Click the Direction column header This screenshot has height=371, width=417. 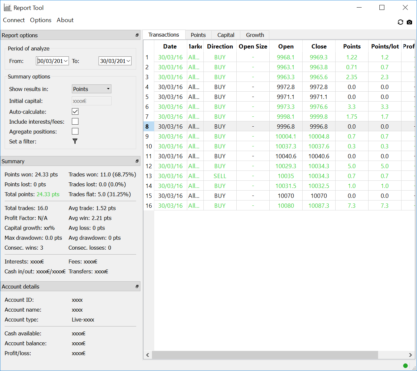(x=220, y=46)
